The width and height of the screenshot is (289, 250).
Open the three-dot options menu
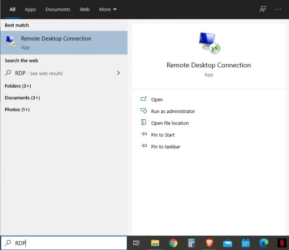coord(278,9)
